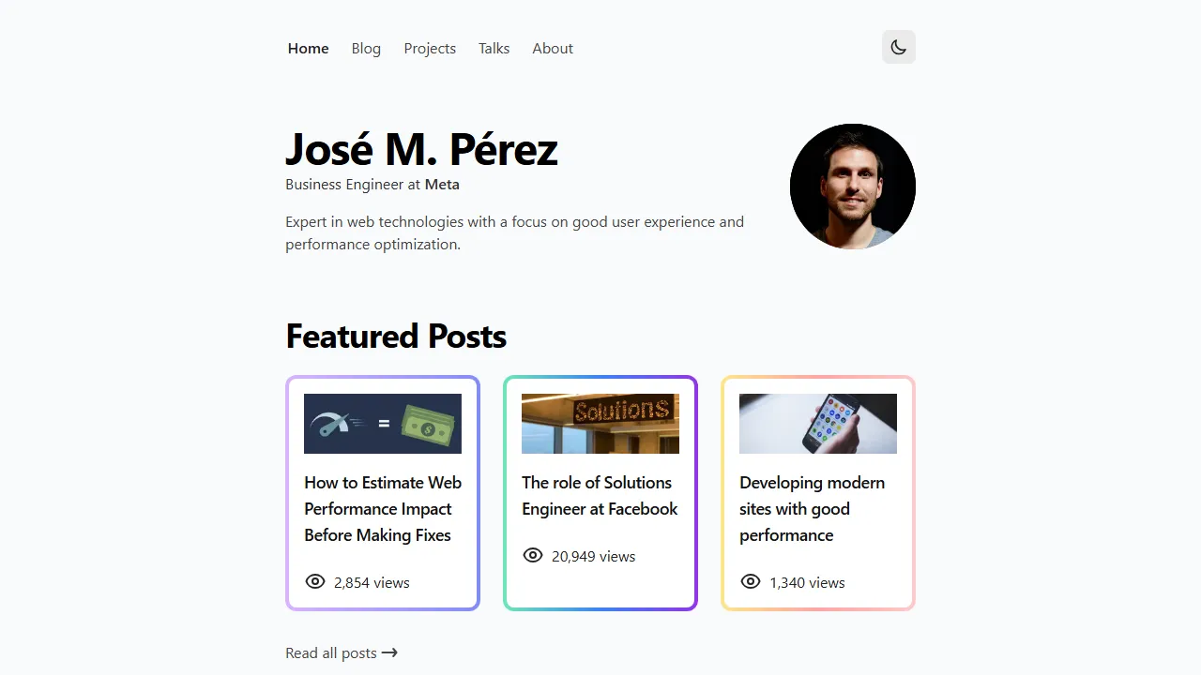Click the Meta employer link

click(442, 184)
